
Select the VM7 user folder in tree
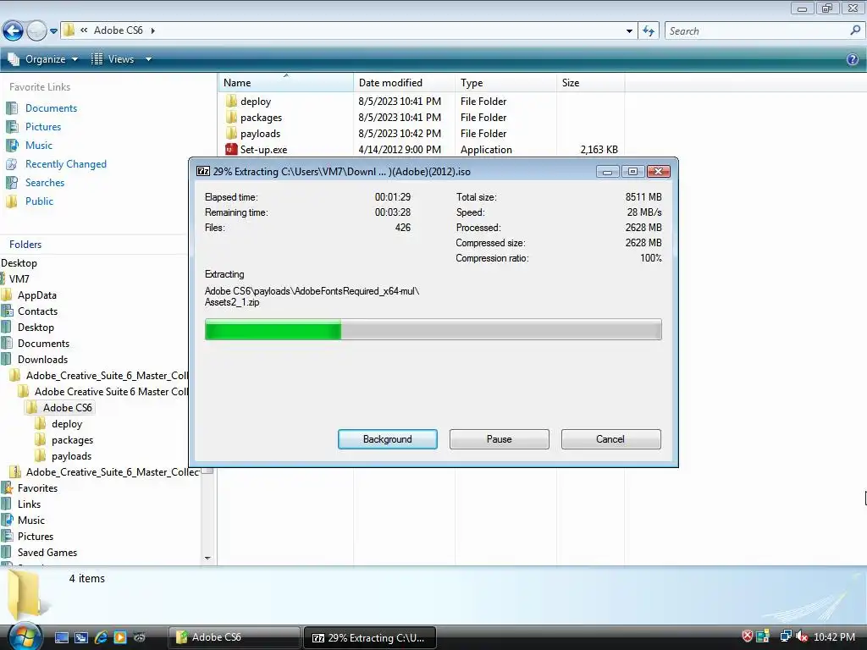point(19,279)
